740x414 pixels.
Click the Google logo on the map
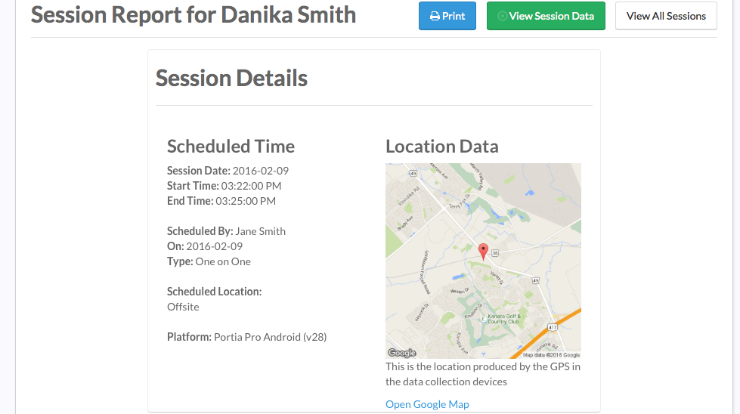click(x=401, y=353)
